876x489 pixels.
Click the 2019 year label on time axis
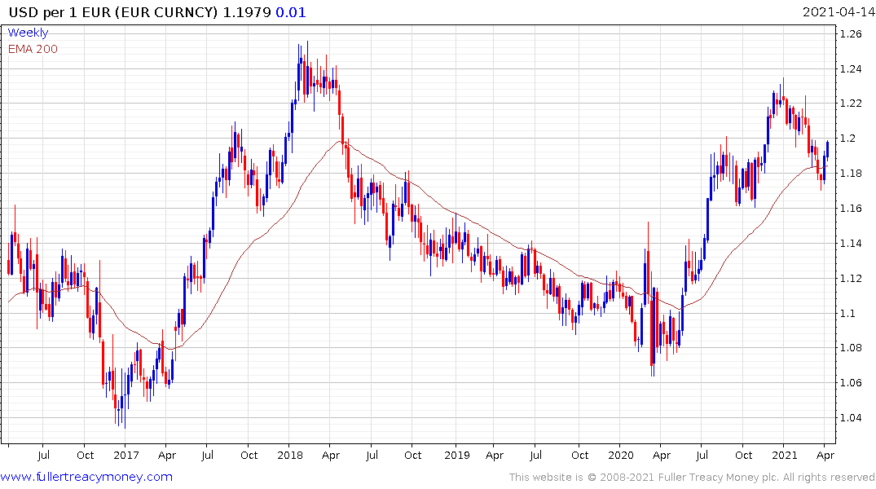tap(457, 456)
